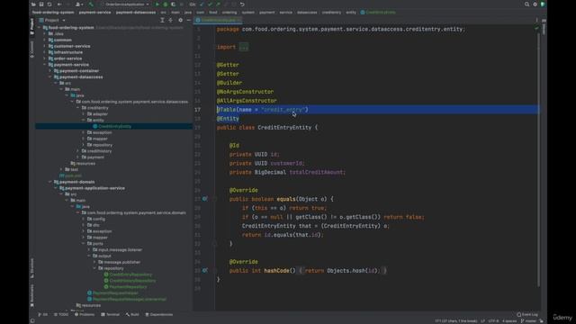Open the Problems tool window tab

click(x=85, y=314)
